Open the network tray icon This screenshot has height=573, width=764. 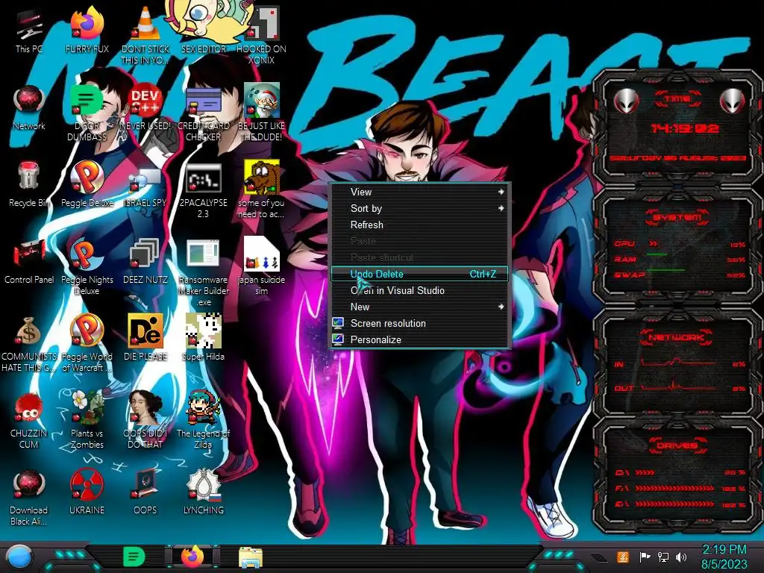pyautogui.click(x=663, y=557)
